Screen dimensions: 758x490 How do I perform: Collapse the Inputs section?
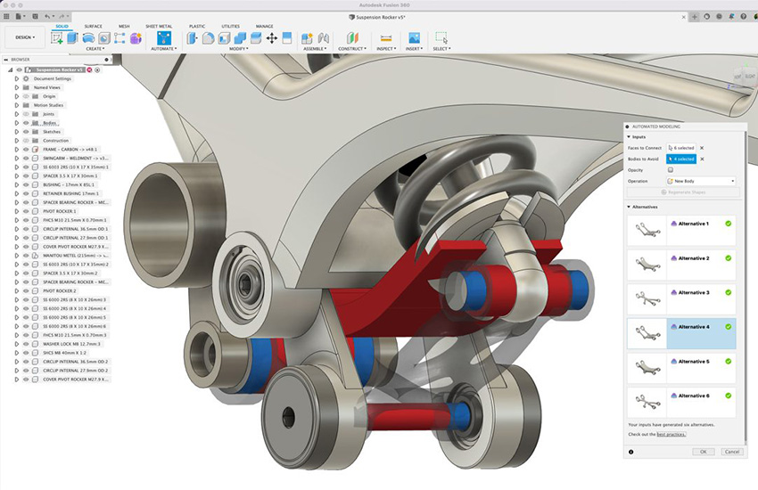(629, 137)
